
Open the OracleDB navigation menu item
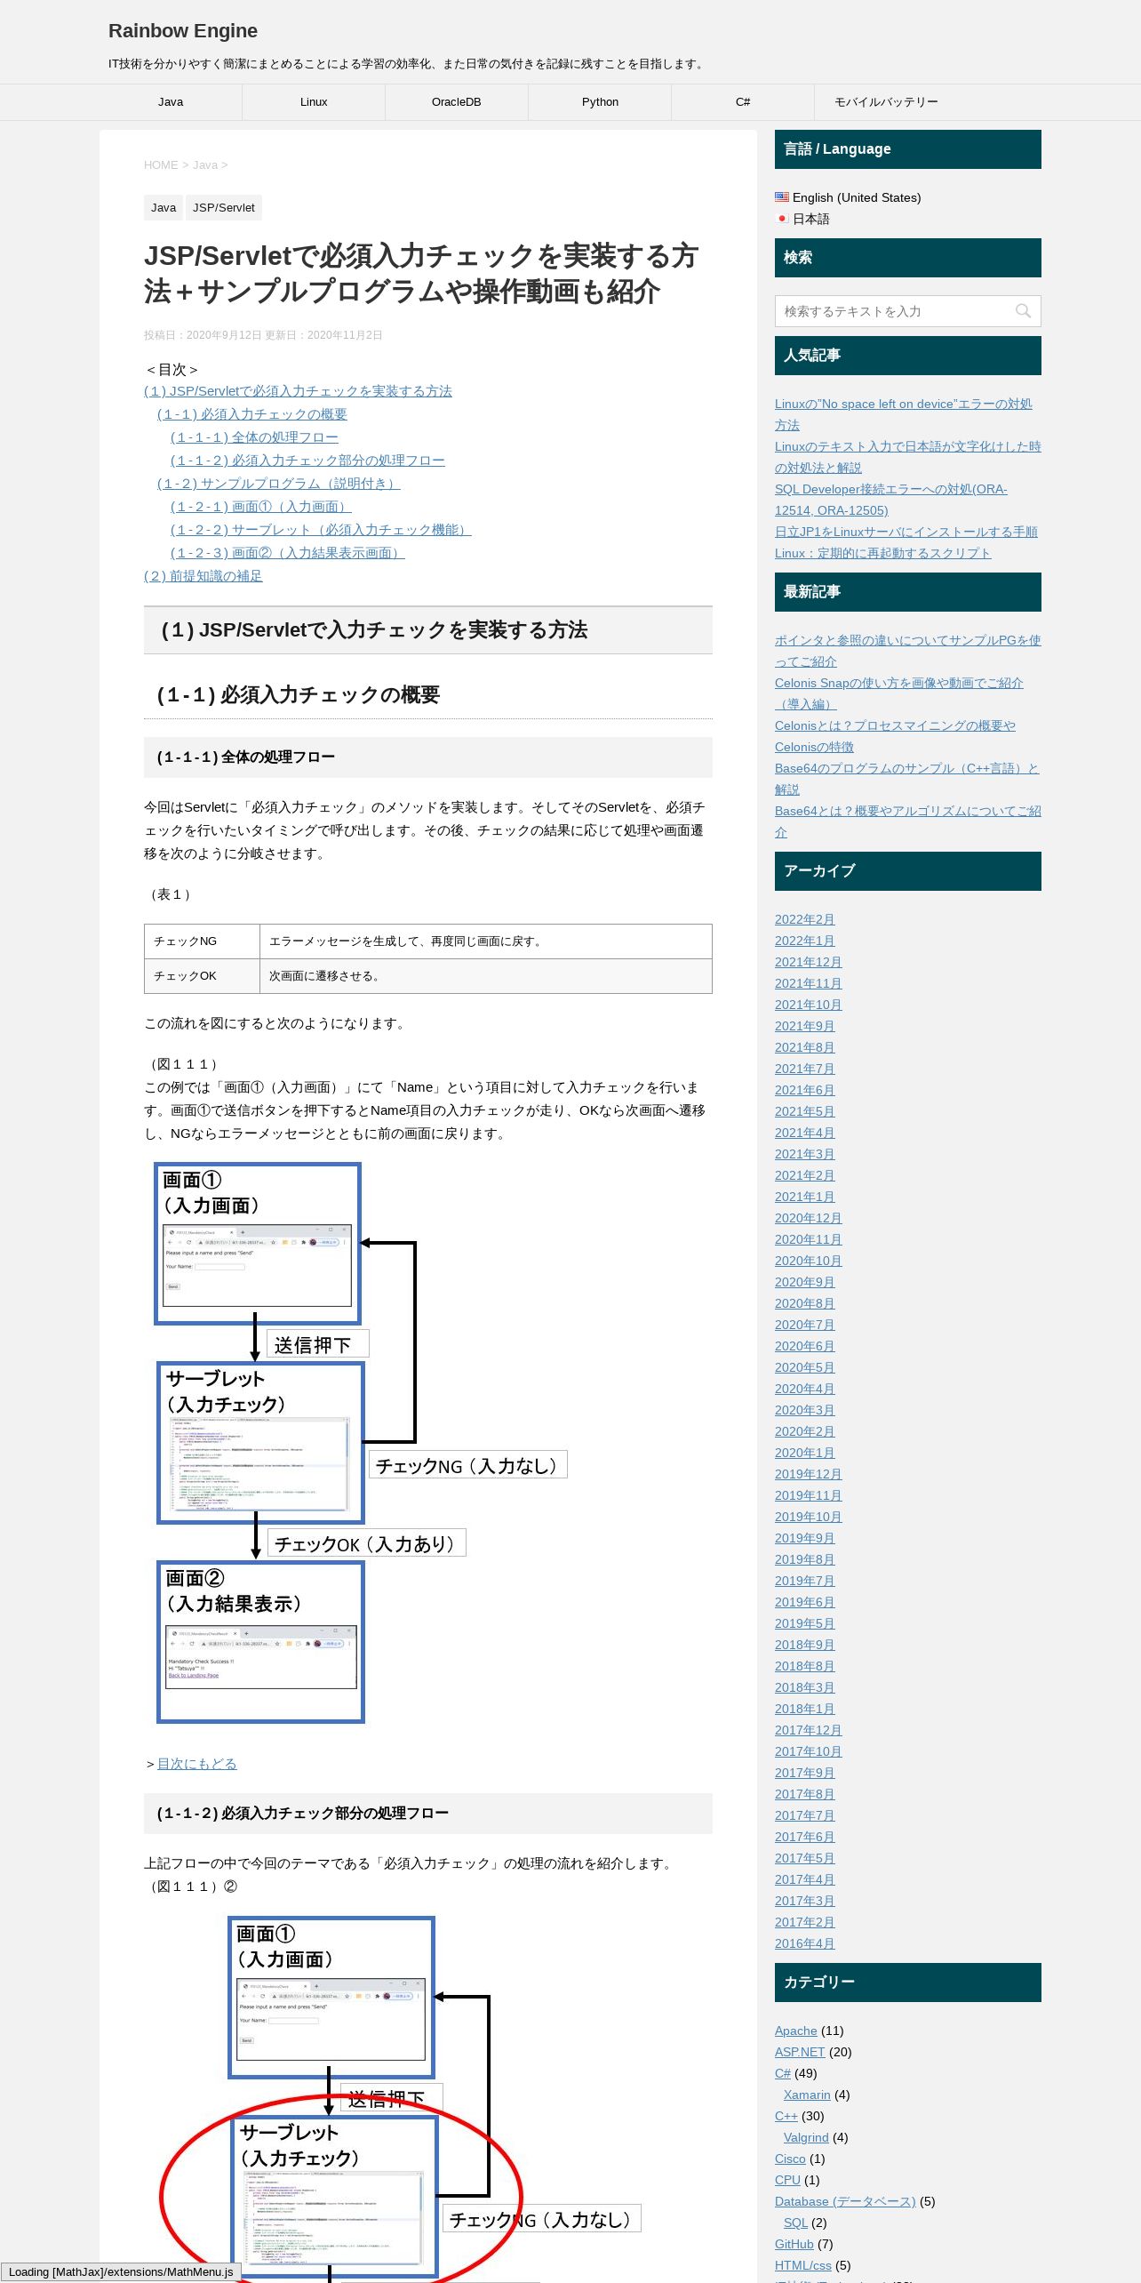pos(457,102)
